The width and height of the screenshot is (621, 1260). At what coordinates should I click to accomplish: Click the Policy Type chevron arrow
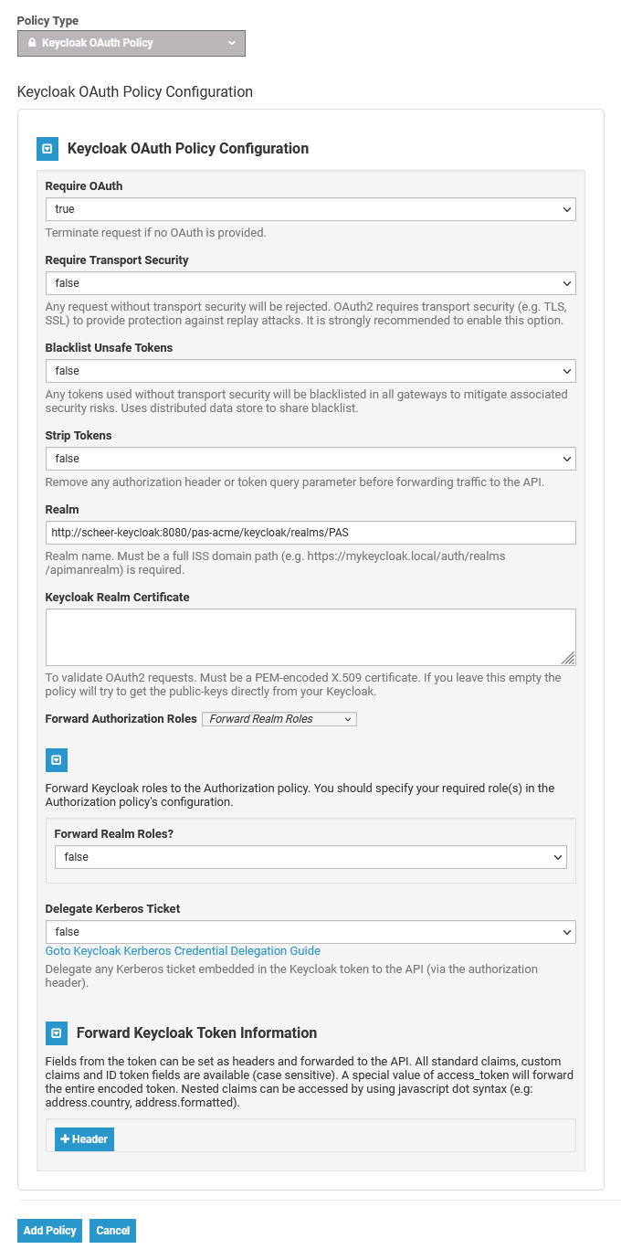pyautogui.click(x=232, y=43)
